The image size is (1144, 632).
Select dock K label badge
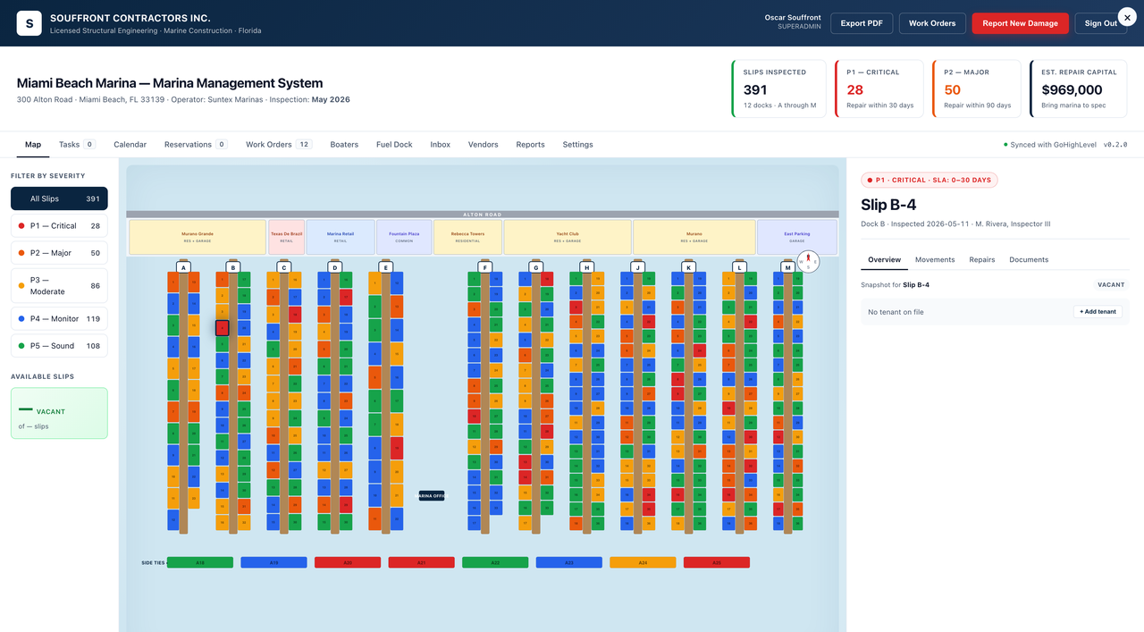pos(688,267)
